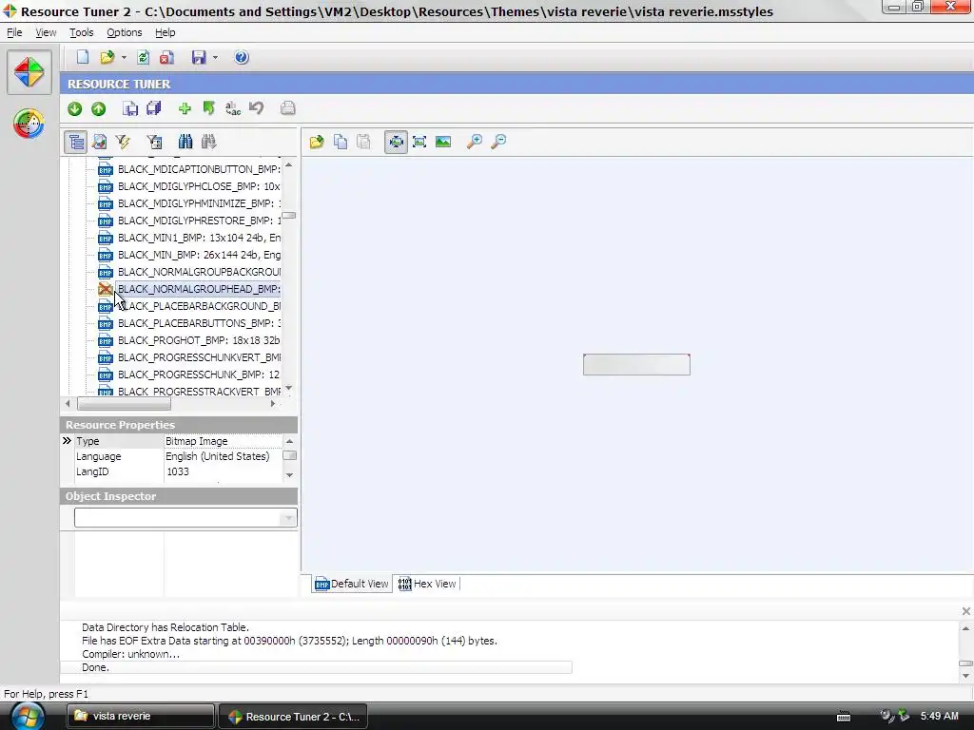Click the filter with lightning icon
This screenshot has width=974, height=730.
point(123,143)
